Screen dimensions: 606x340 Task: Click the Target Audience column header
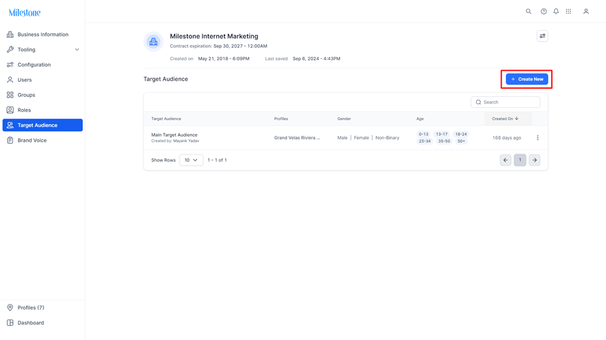[166, 119]
